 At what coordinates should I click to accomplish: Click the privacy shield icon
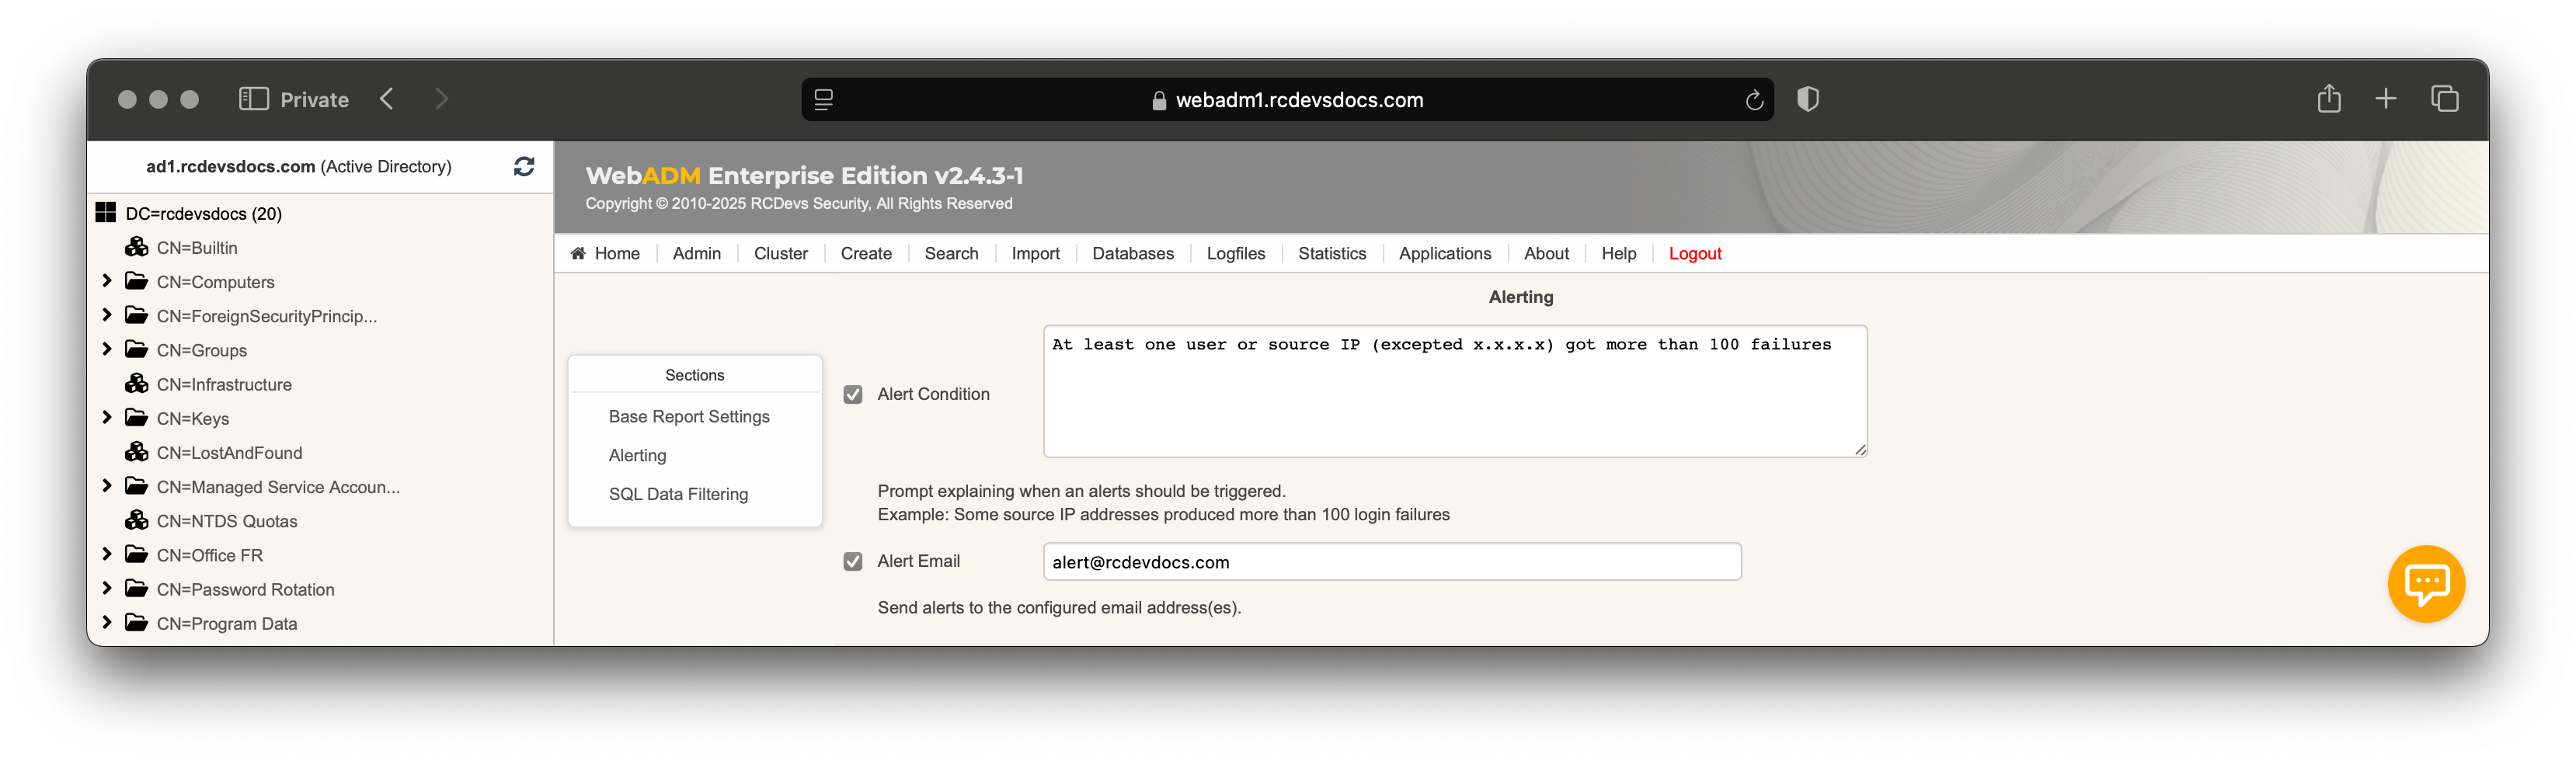pyautogui.click(x=1808, y=99)
